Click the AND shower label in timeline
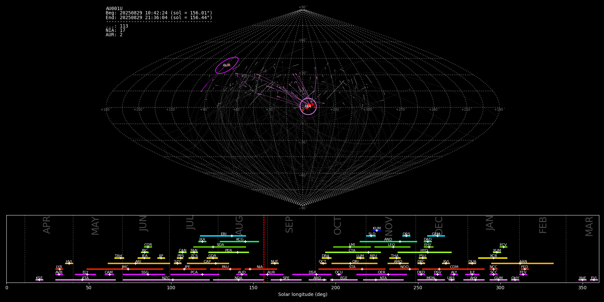 click(388, 240)
